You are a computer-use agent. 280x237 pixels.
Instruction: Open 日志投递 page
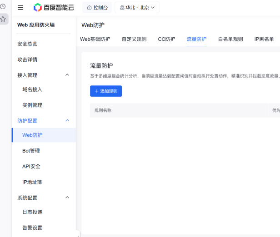[32, 212]
